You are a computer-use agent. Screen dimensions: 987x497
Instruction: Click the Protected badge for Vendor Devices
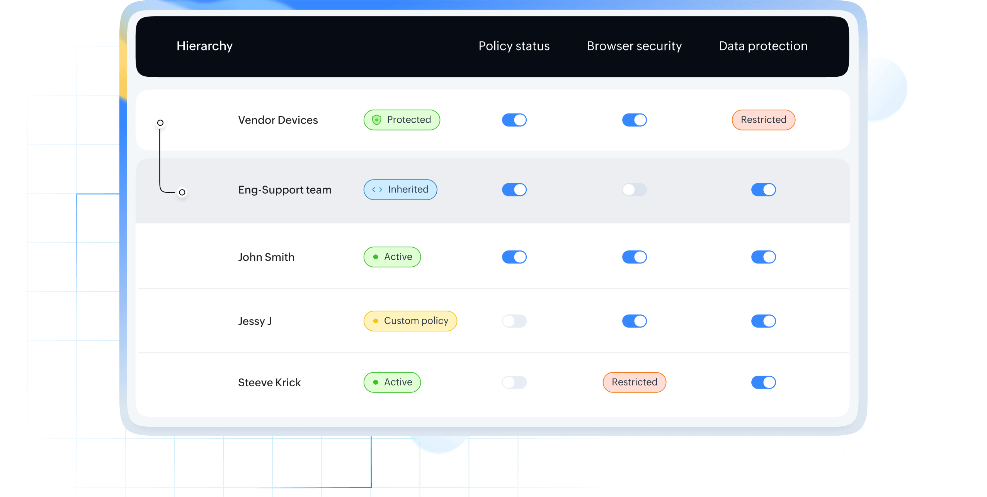click(x=402, y=120)
